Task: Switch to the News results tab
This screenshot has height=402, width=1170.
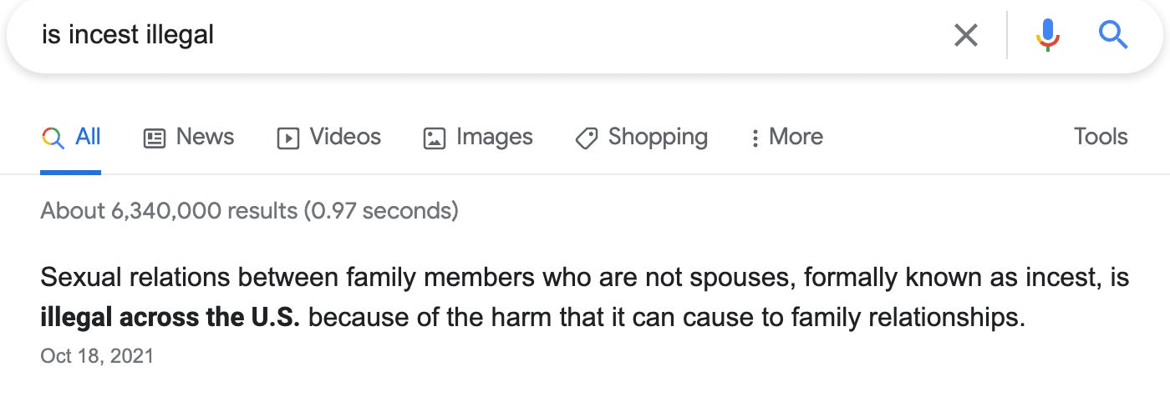Action: (x=205, y=137)
